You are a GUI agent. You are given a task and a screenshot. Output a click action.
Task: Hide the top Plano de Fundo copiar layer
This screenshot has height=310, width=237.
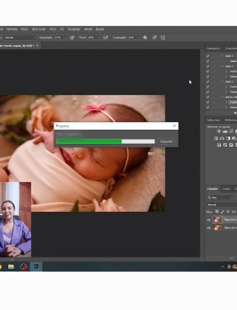(209, 220)
